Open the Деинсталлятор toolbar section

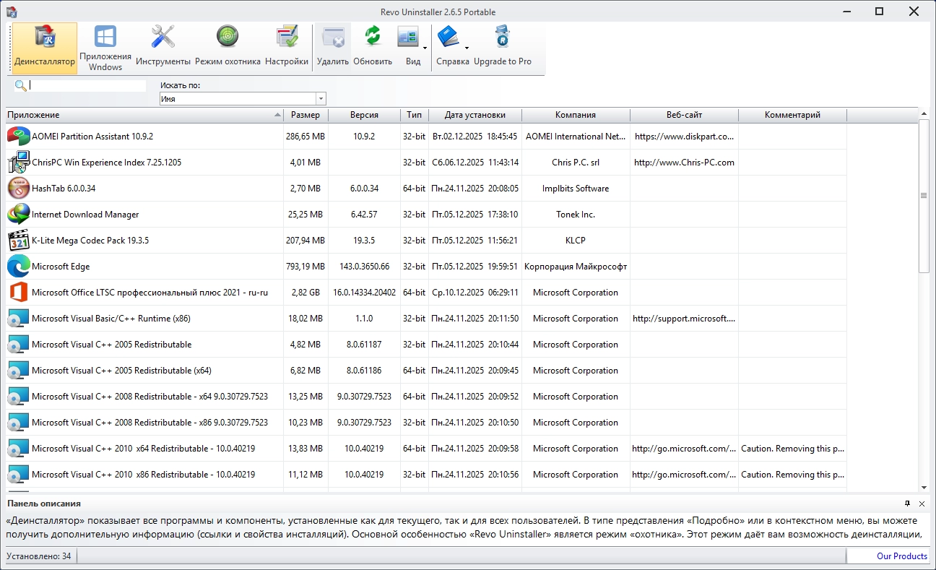45,47
